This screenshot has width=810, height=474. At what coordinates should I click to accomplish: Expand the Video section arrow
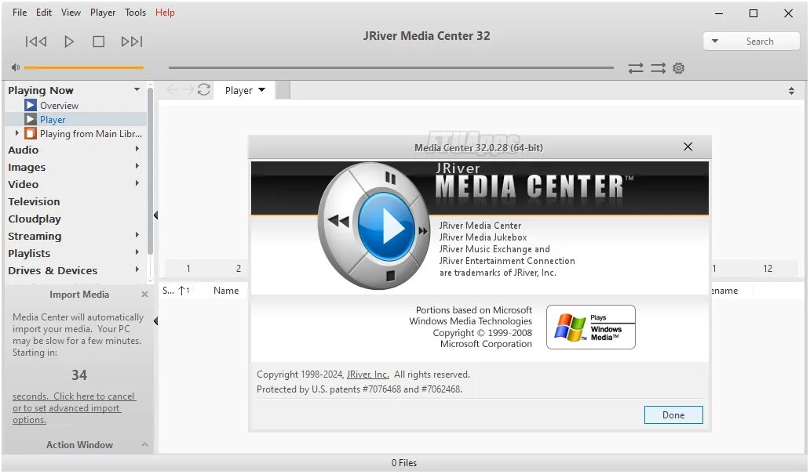pyautogui.click(x=137, y=183)
